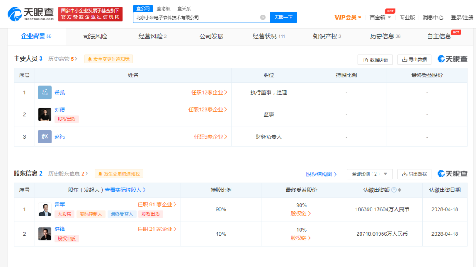Screen dimensions: 476x267
Task: Click 洪锋 profile photo
Action: click(45, 234)
